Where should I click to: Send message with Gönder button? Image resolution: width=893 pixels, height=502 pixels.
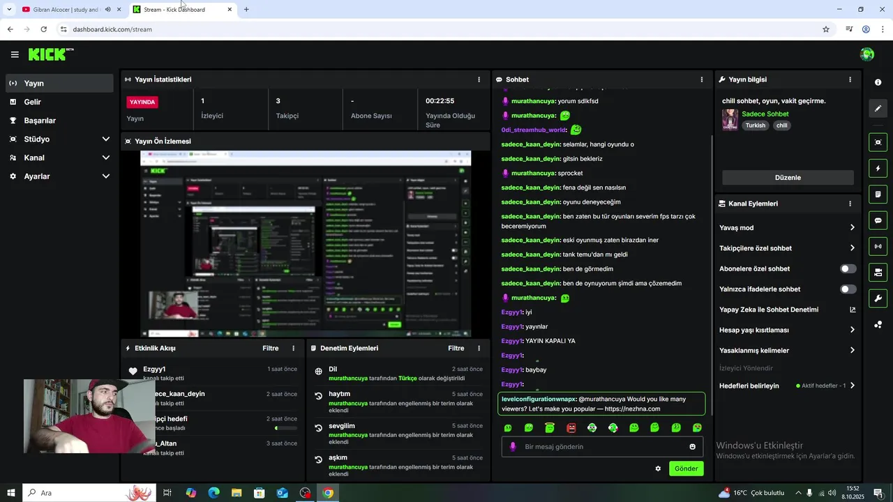click(686, 469)
